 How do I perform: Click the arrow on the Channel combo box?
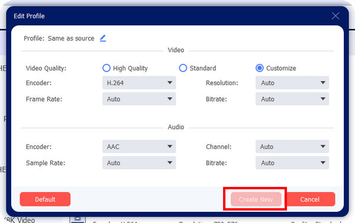point(323,147)
